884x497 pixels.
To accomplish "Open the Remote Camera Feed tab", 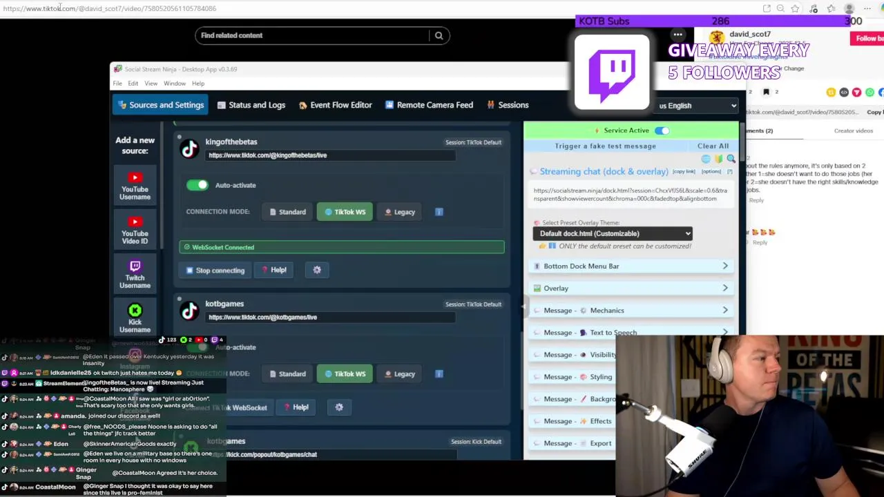I will coord(429,105).
